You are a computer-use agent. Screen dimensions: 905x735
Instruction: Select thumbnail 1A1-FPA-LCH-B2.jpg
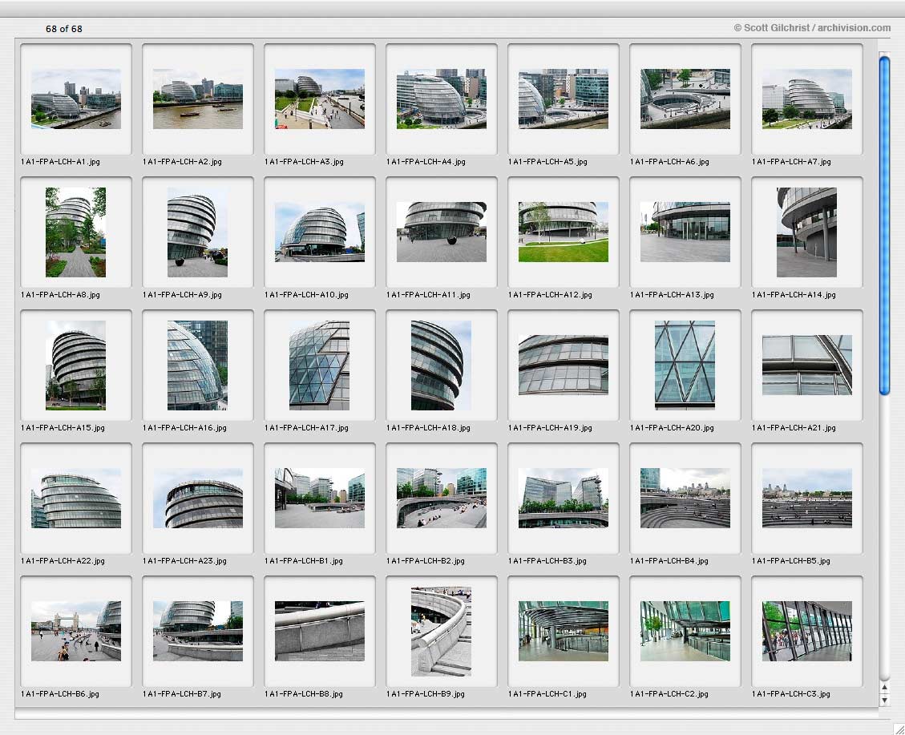point(442,498)
